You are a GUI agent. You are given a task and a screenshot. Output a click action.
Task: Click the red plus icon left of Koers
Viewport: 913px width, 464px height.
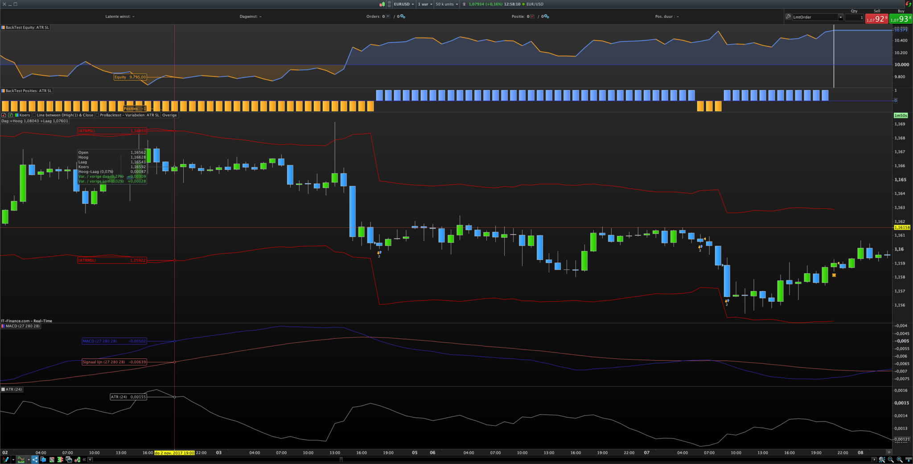pyautogui.click(x=4, y=115)
